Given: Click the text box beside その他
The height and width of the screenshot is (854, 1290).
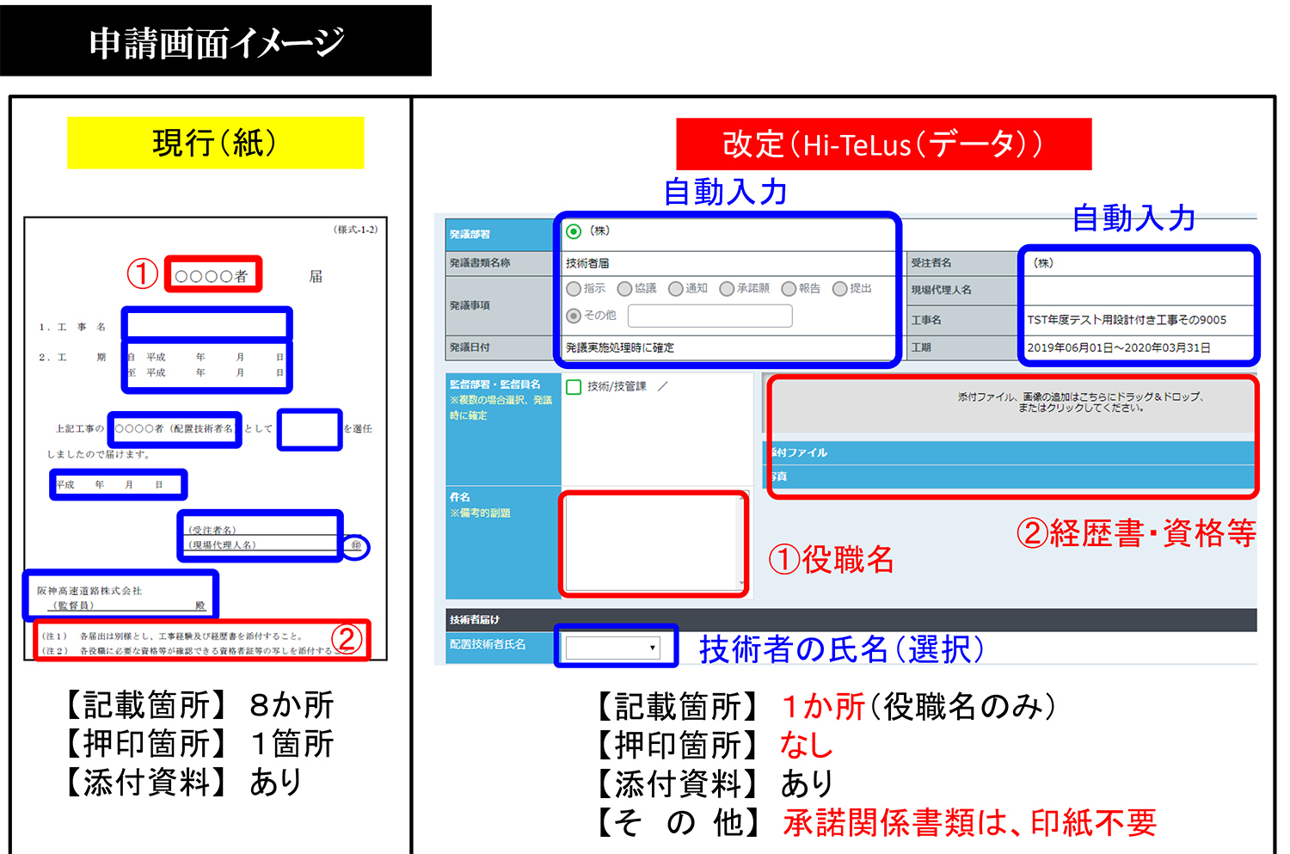Looking at the screenshot, I should tap(709, 316).
